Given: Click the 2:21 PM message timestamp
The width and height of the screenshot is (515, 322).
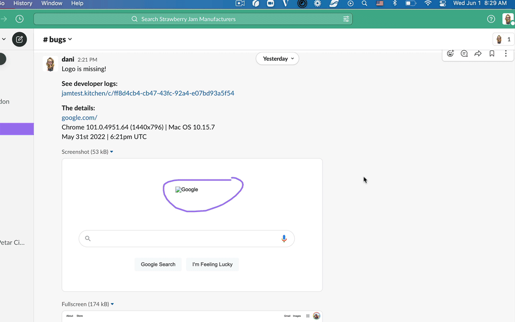Looking at the screenshot, I should pyautogui.click(x=87, y=59).
